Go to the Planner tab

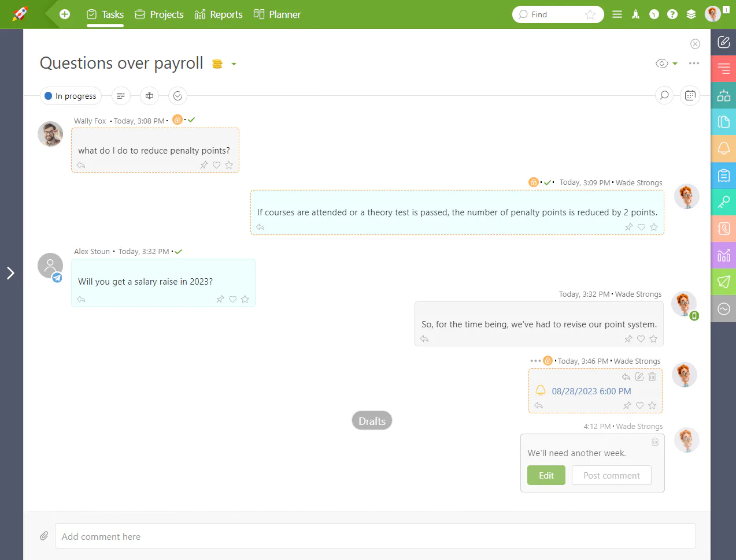277,14
